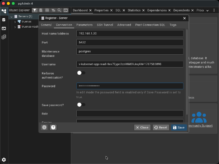Screen dimensions: 219x164
Task: Switch to the Properties main tab
Action: point(101,10)
